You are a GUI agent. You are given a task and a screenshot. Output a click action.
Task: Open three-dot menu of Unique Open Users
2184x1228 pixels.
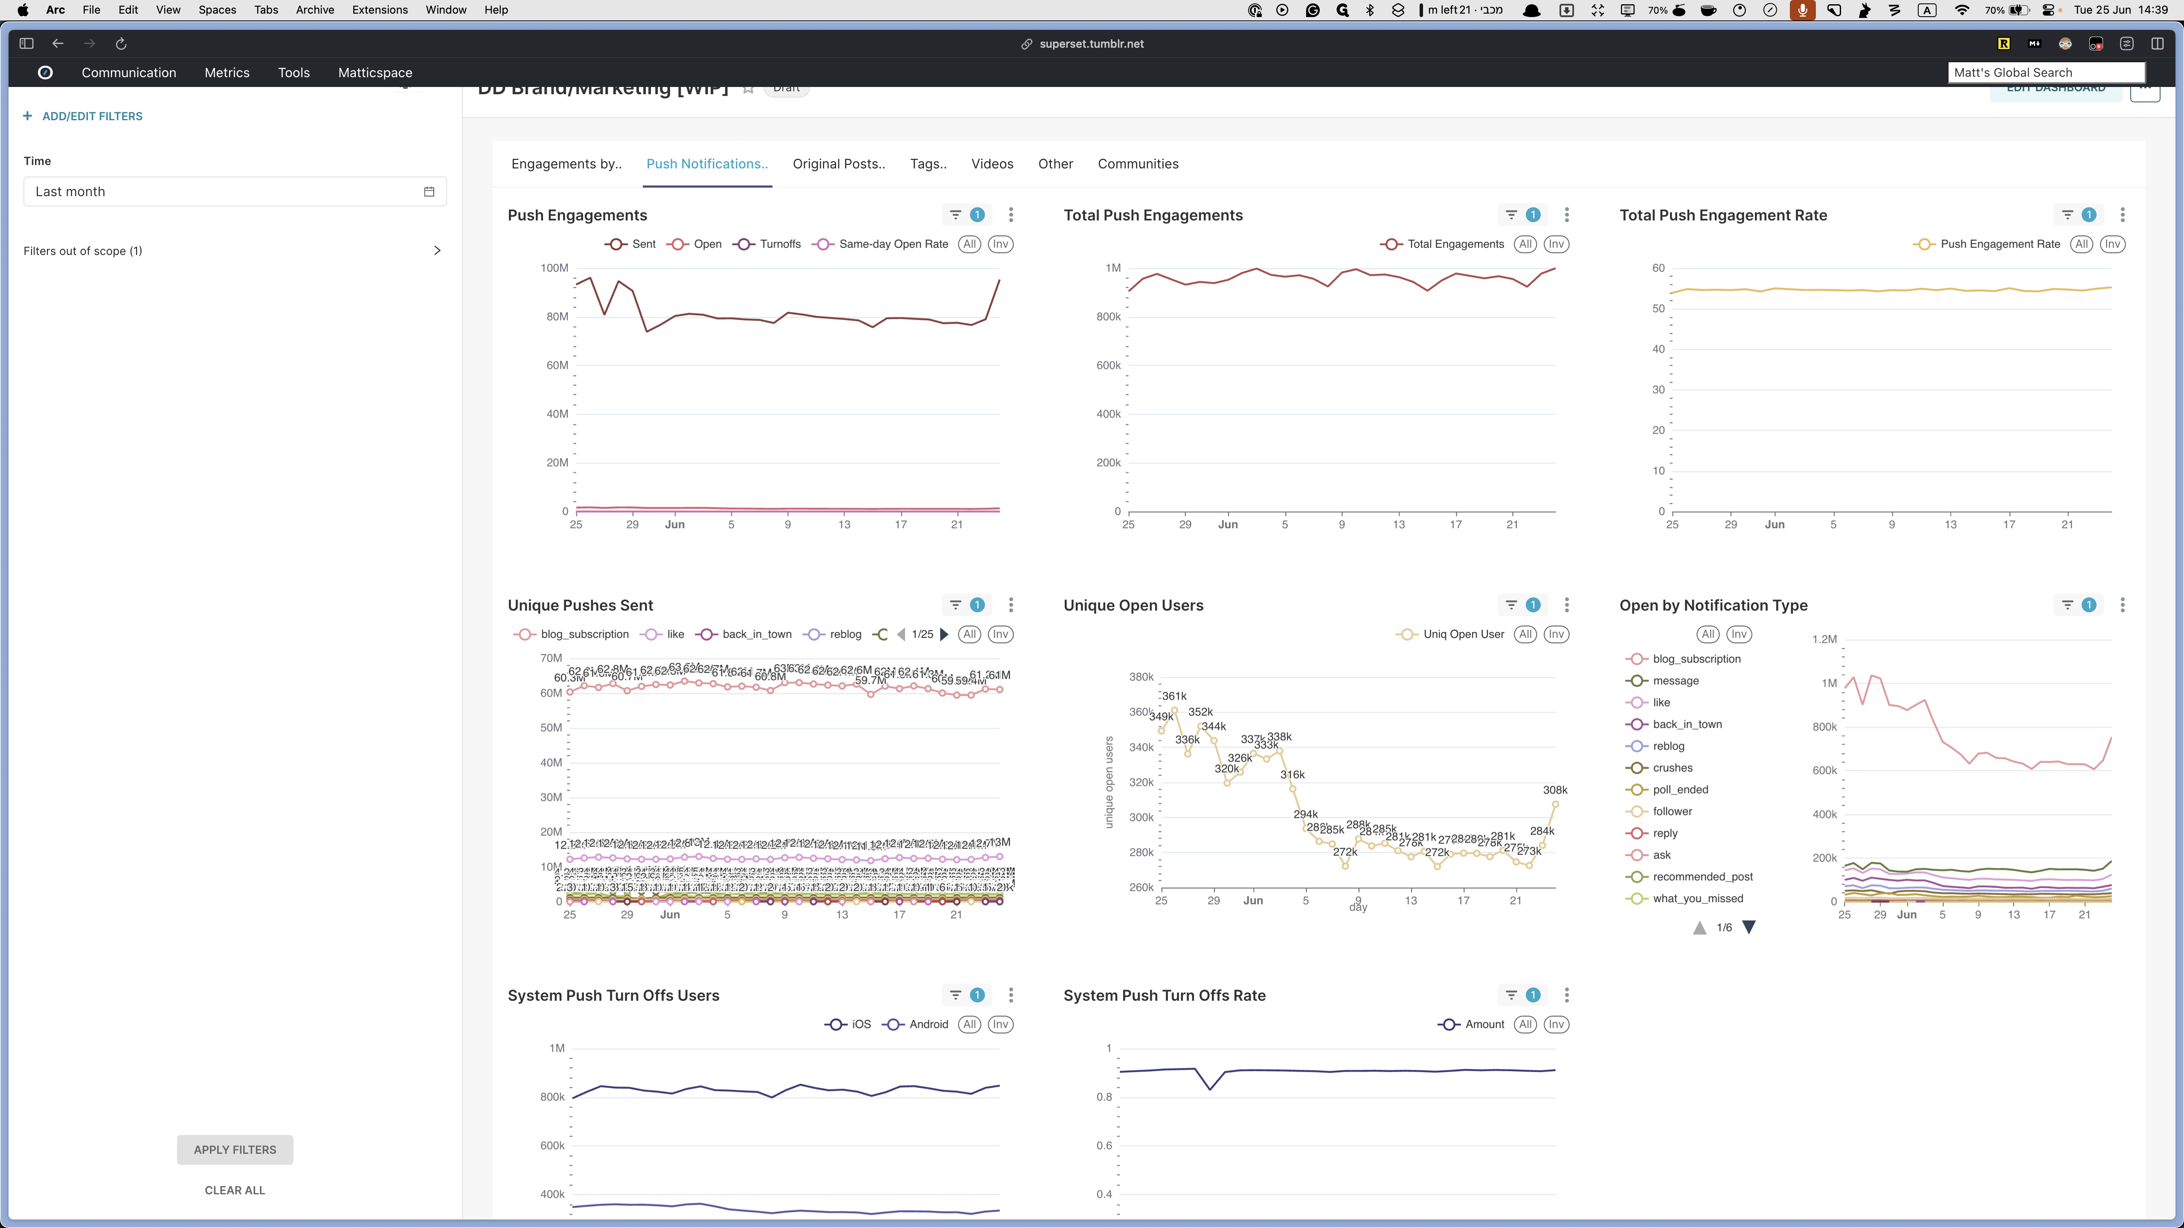tap(1566, 605)
